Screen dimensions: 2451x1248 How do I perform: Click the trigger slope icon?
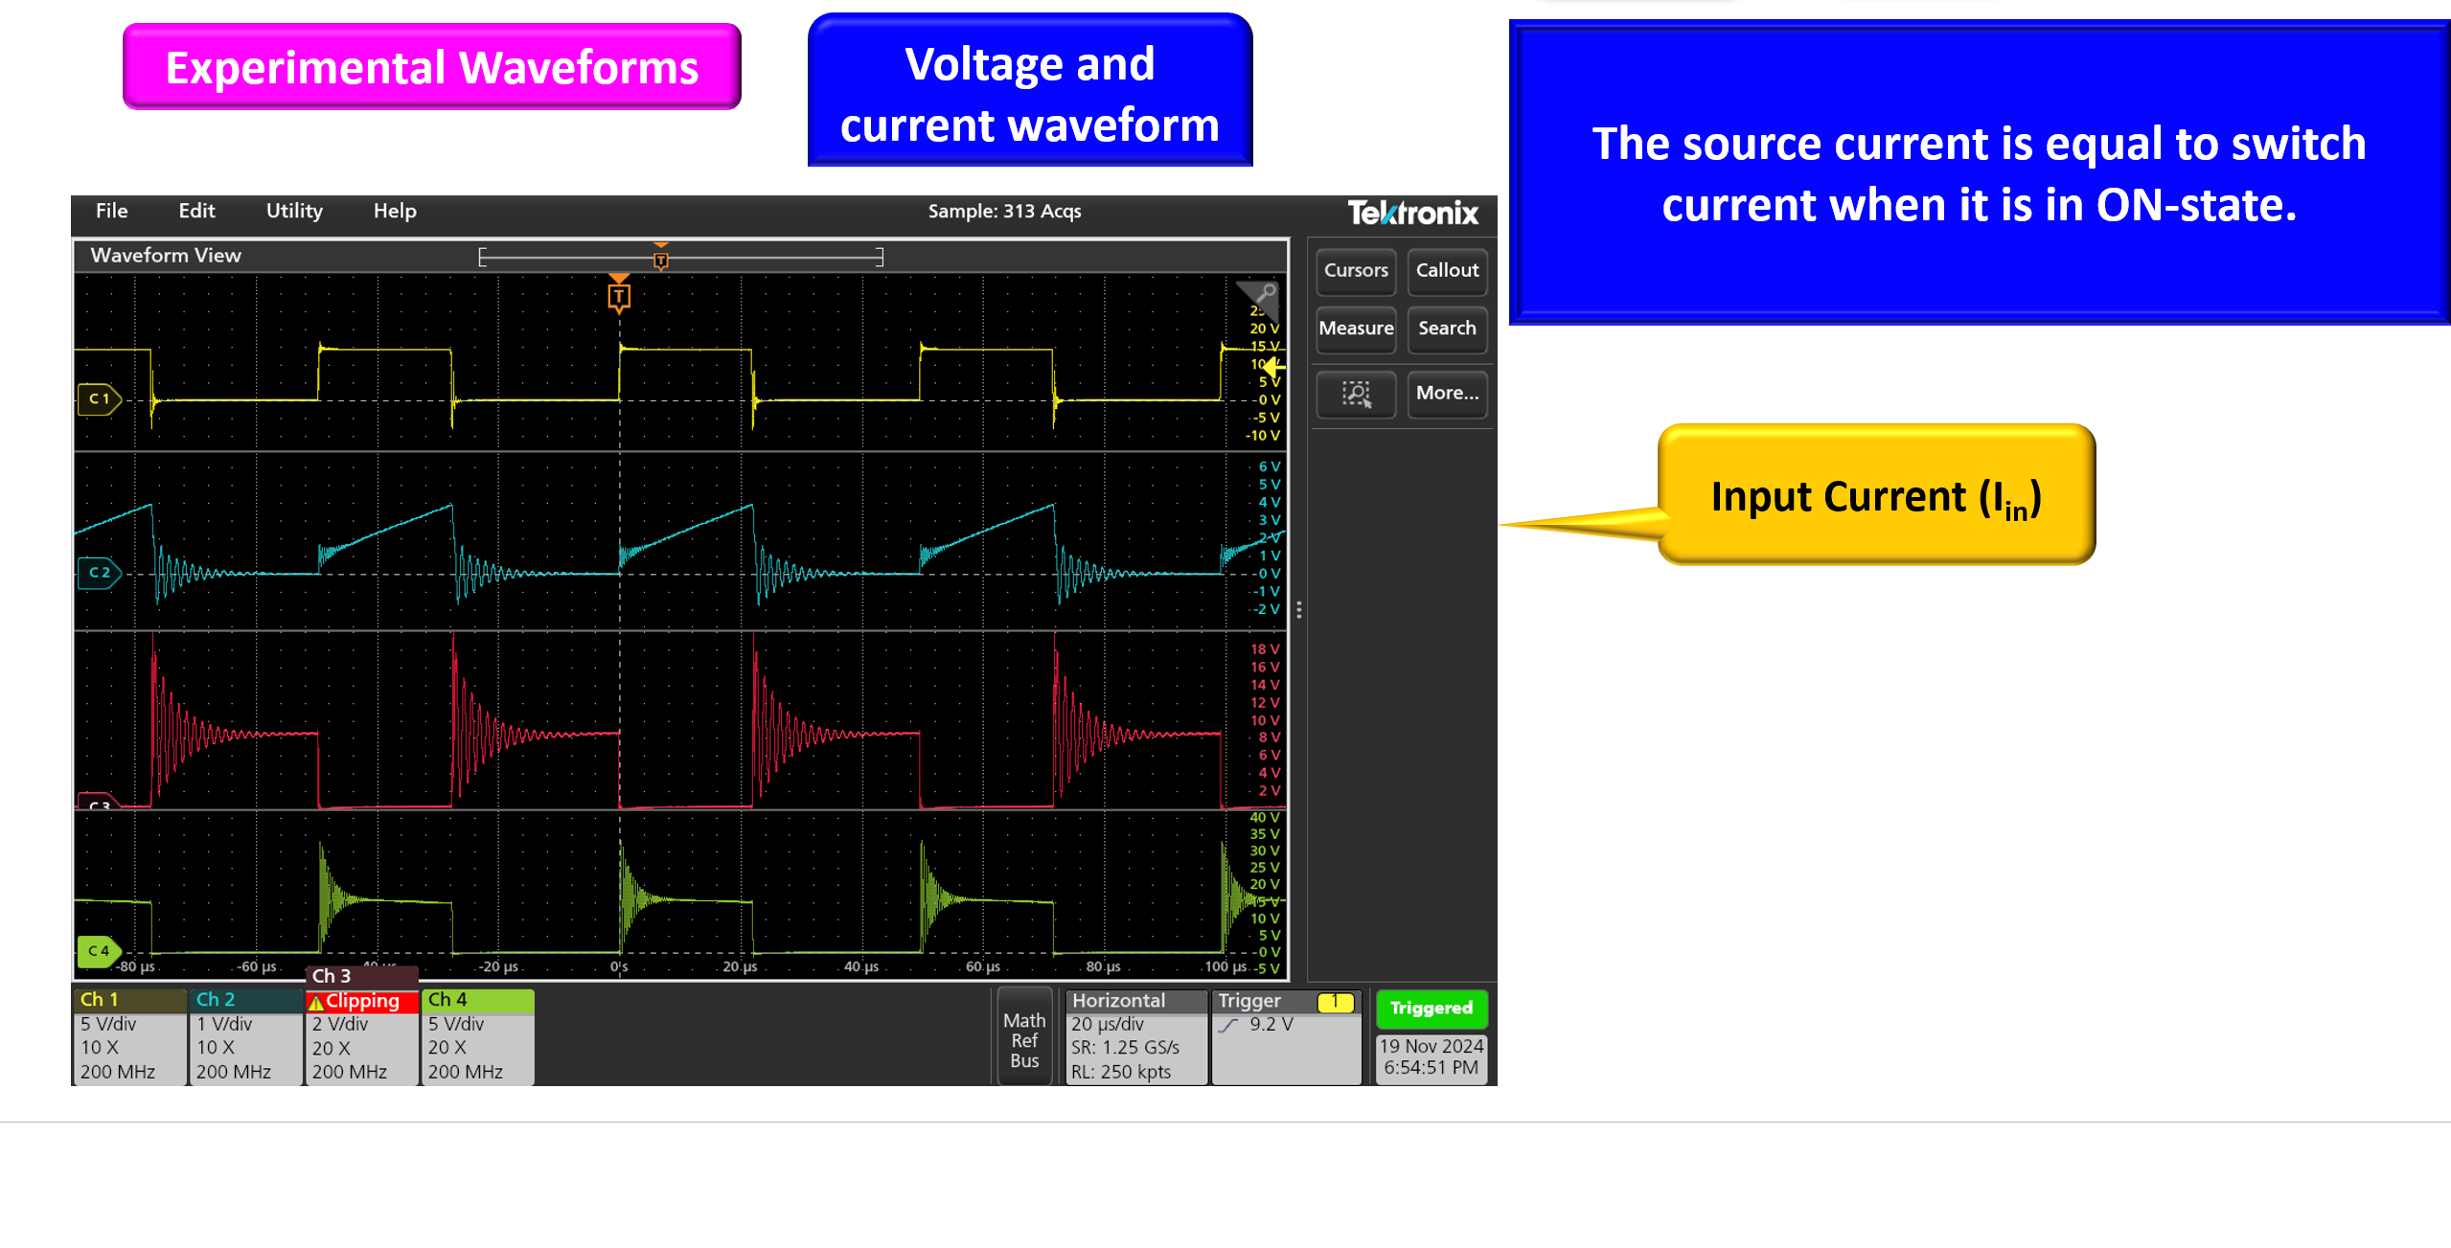click(x=1228, y=1025)
